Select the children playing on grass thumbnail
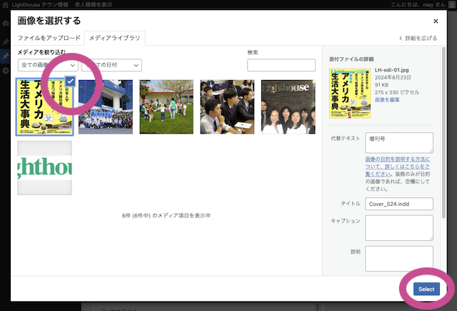 click(x=166, y=107)
